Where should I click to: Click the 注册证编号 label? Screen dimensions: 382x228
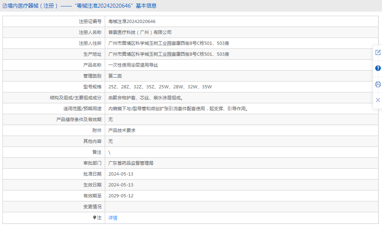(x=90, y=21)
